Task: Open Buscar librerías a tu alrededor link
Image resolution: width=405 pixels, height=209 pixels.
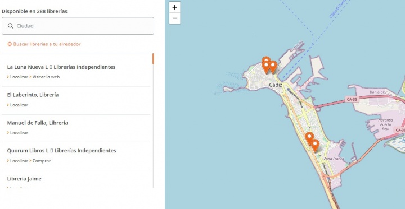Action: pyautogui.click(x=47, y=44)
